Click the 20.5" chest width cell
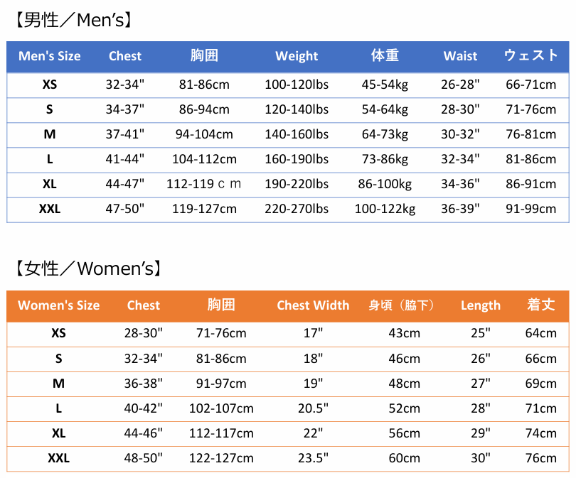 point(313,408)
